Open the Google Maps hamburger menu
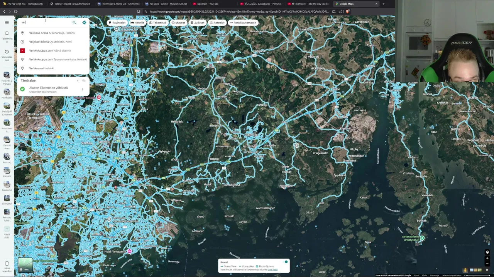 tap(7, 22)
